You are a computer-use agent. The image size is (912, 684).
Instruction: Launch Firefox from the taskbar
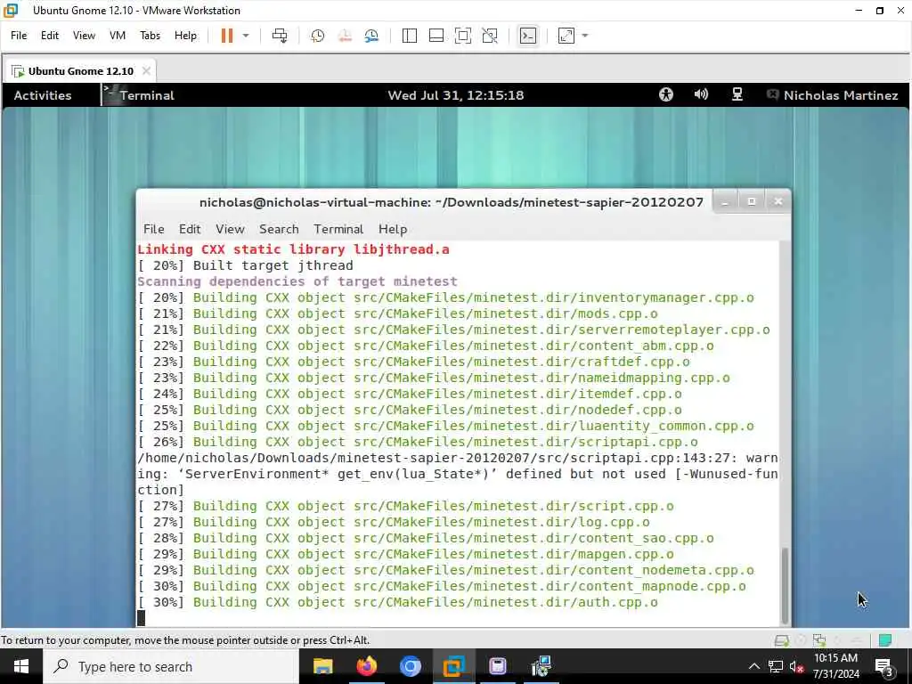[x=366, y=666]
